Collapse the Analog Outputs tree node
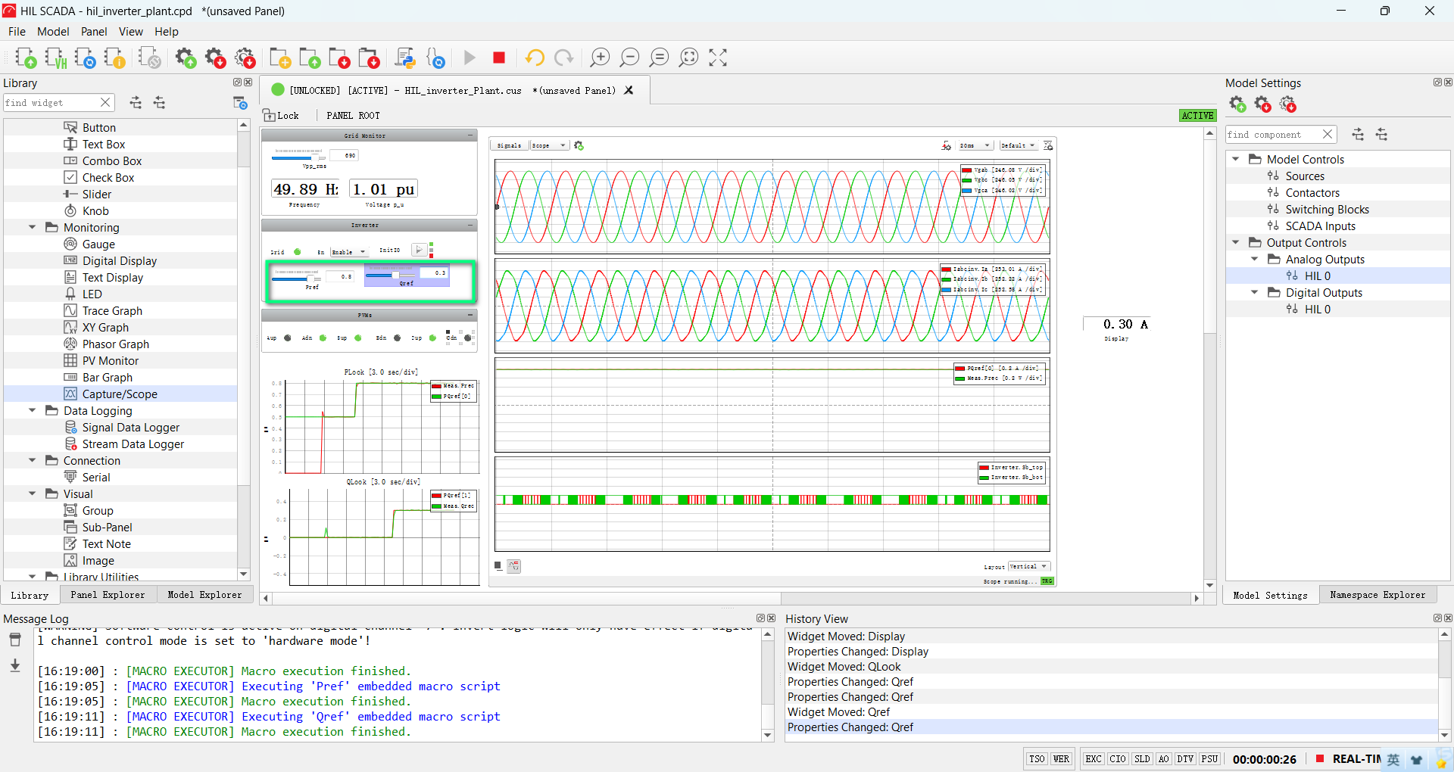Viewport: 1454px width, 772px height. coord(1254,260)
